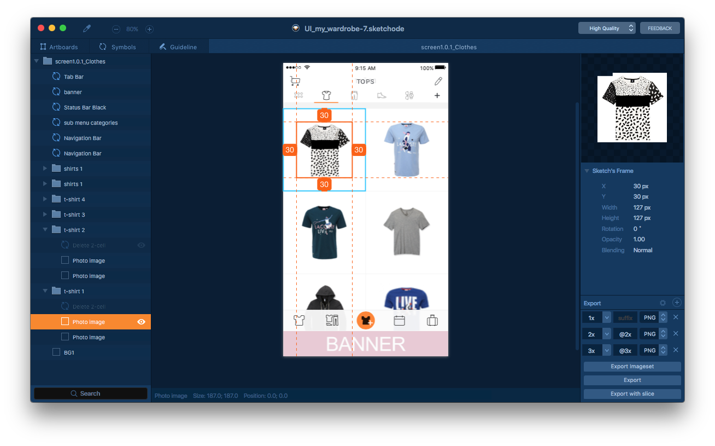715x446 pixels.
Task: Select the eyedropper color picker tool
Action: click(x=86, y=28)
